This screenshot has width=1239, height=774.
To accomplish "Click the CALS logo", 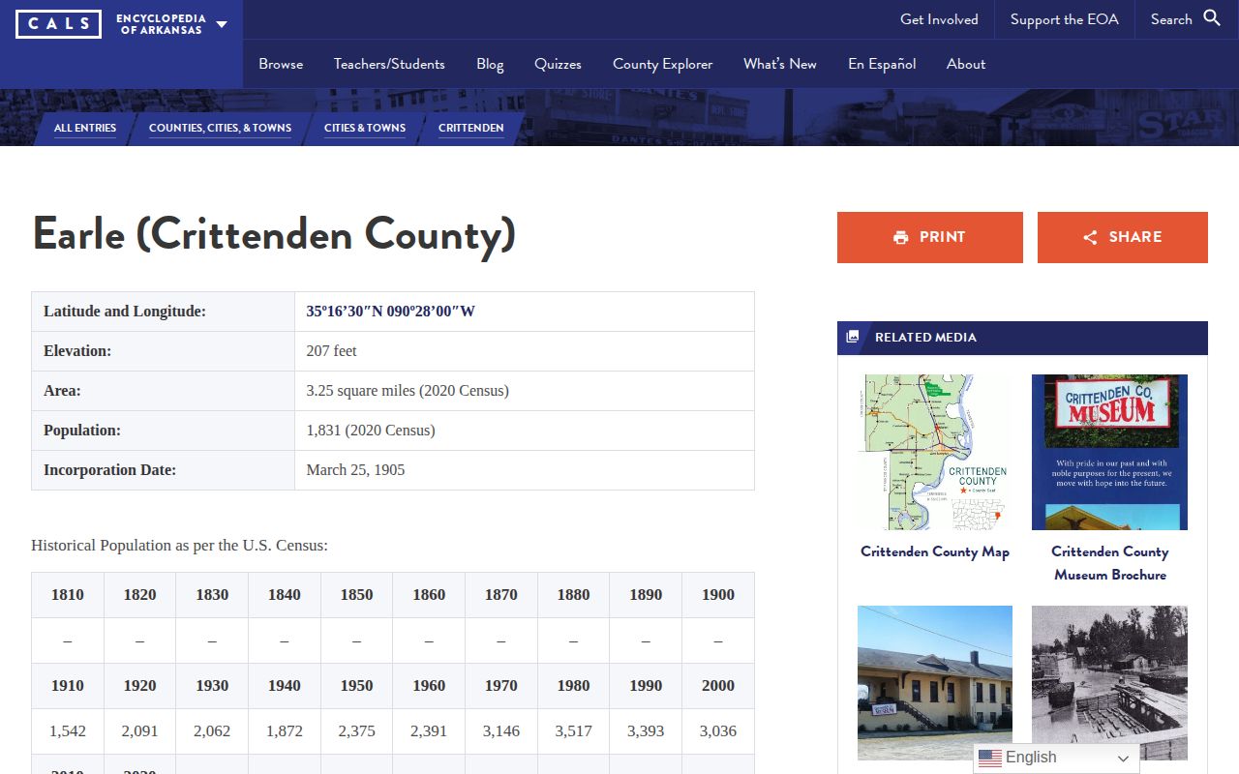I will pyautogui.click(x=58, y=23).
